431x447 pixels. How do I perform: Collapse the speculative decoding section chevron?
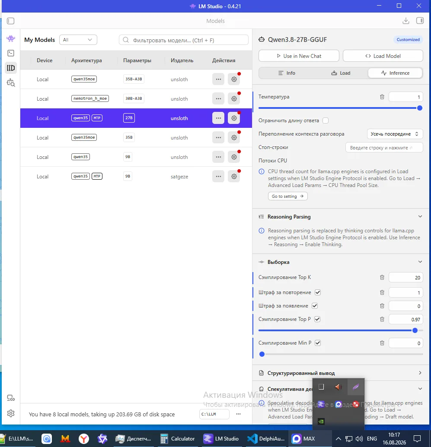click(420, 389)
